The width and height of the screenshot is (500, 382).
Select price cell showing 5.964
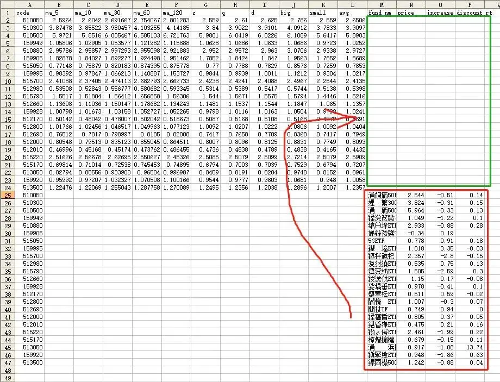pyautogui.click(x=411, y=210)
